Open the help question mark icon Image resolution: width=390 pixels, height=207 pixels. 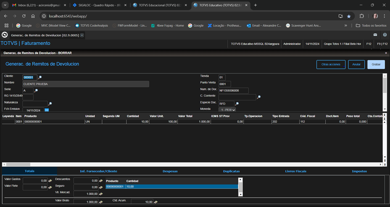click(385, 35)
